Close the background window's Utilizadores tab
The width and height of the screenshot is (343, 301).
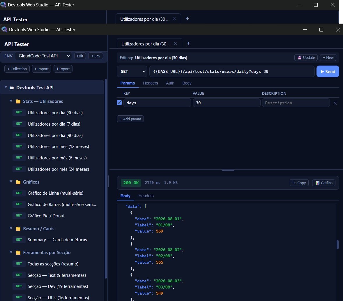click(x=174, y=19)
